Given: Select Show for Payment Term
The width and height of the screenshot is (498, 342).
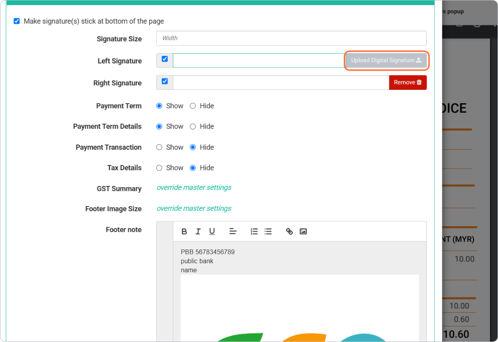Looking at the screenshot, I should point(159,106).
